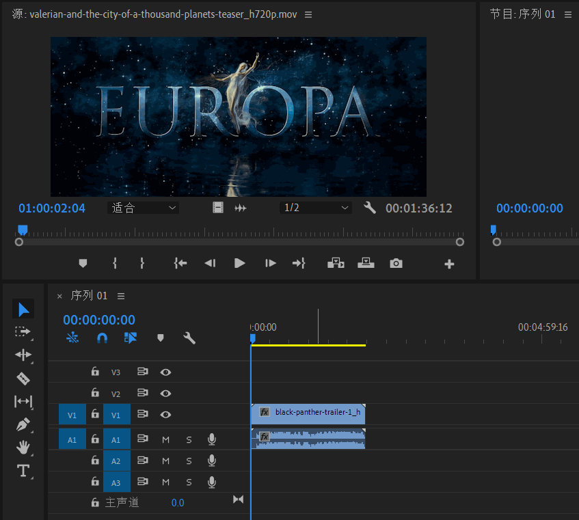Viewport: 579px width, 520px height.
Task: Enable snap in timeline magnet icon
Action: coord(102,338)
